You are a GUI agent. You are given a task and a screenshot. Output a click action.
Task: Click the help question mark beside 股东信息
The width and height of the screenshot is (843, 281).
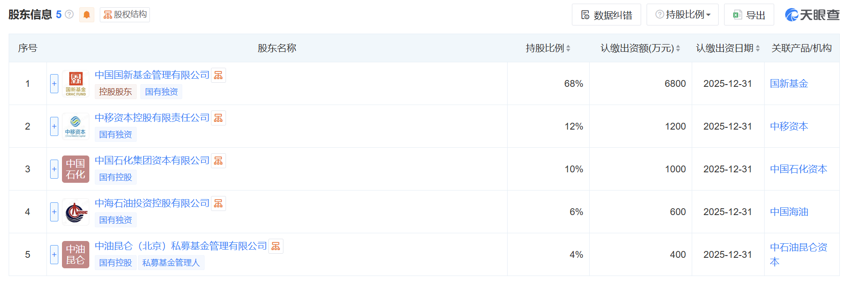coord(69,15)
